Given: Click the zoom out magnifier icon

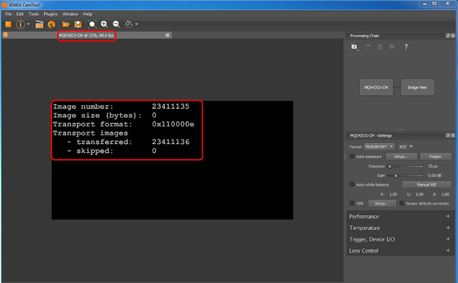Looking at the screenshot, I should click(116, 25).
